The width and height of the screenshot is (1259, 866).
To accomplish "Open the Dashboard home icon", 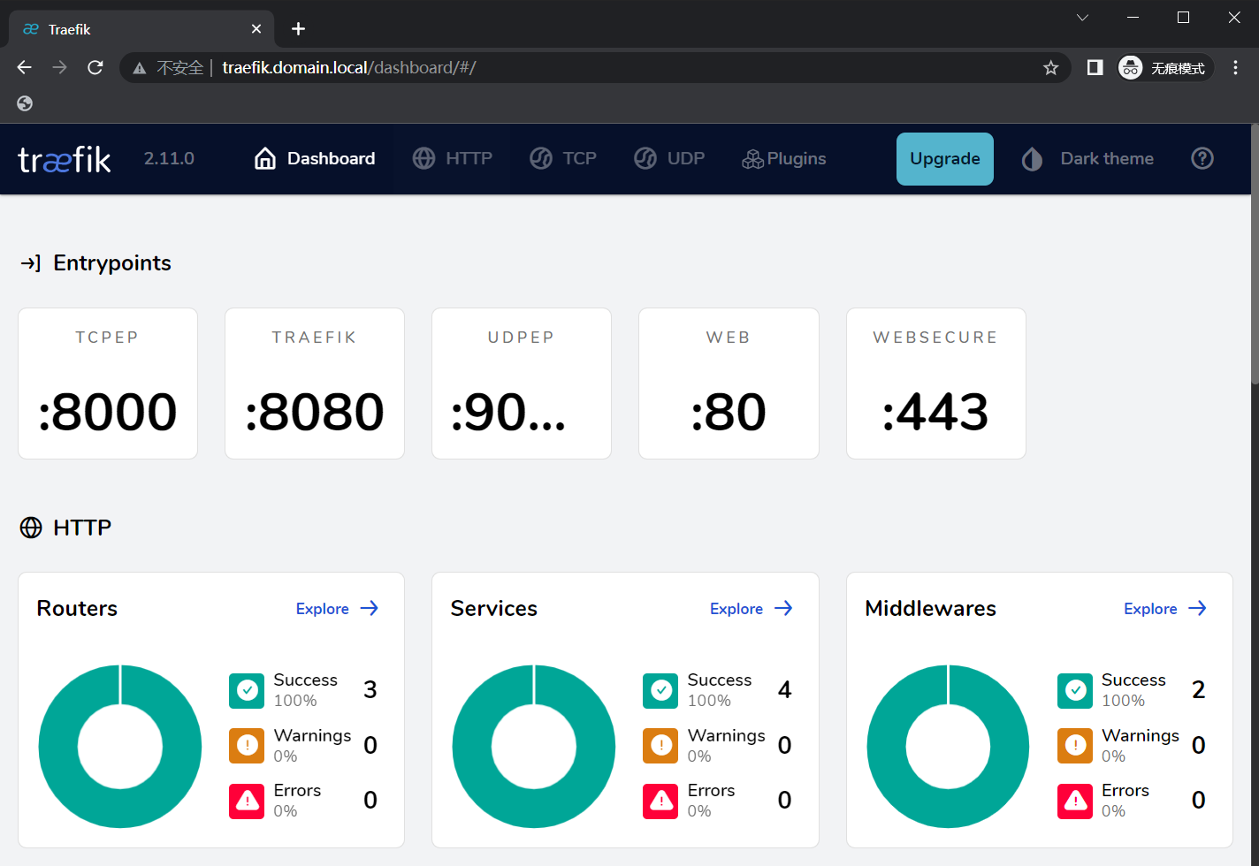I will click(x=264, y=158).
